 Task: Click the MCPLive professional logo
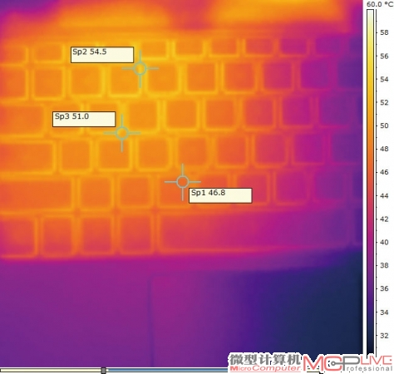click(x=348, y=363)
